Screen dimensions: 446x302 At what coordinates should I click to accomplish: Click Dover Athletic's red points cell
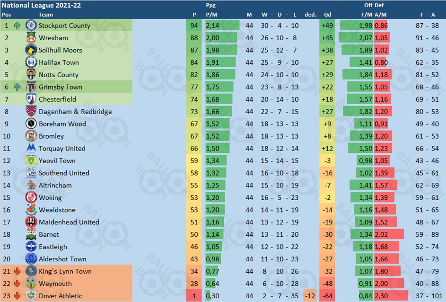tap(194, 296)
